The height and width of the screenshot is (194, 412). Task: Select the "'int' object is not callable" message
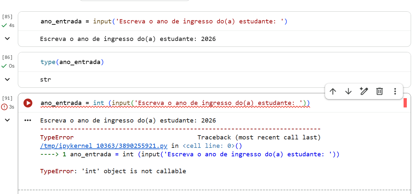coord(133,171)
